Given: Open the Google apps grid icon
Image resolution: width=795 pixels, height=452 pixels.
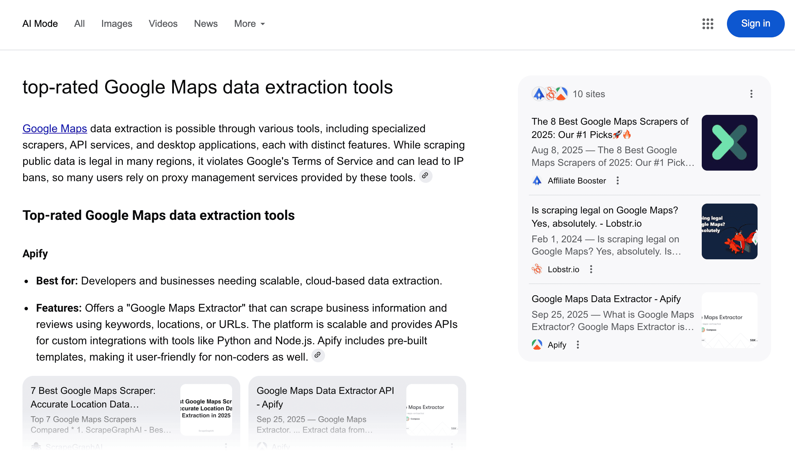Looking at the screenshot, I should [708, 24].
